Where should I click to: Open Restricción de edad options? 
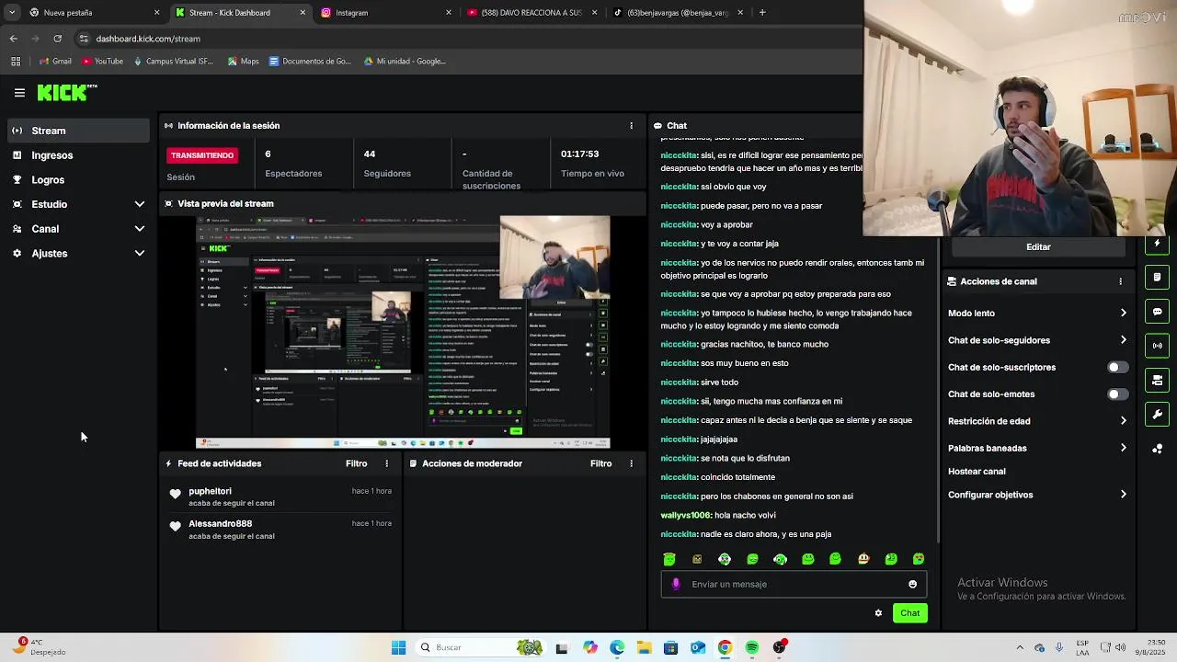pyautogui.click(x=1037, y=421)
